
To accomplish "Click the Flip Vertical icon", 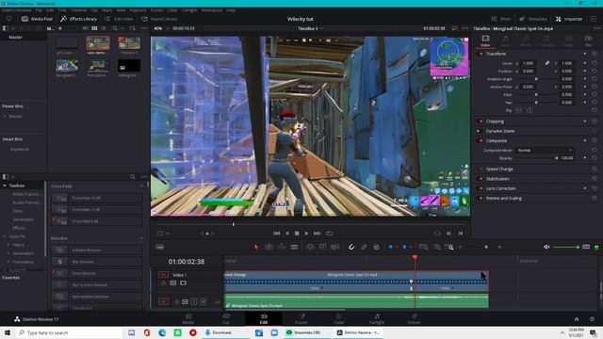I will tap(530, 110).
